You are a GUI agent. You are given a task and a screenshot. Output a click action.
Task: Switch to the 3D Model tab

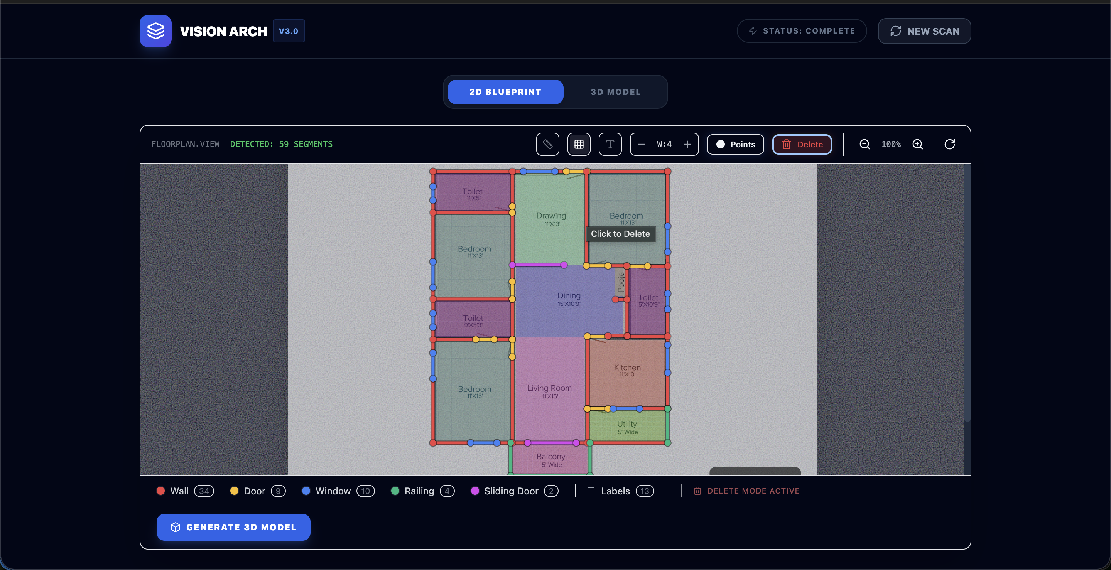[615, 92]
